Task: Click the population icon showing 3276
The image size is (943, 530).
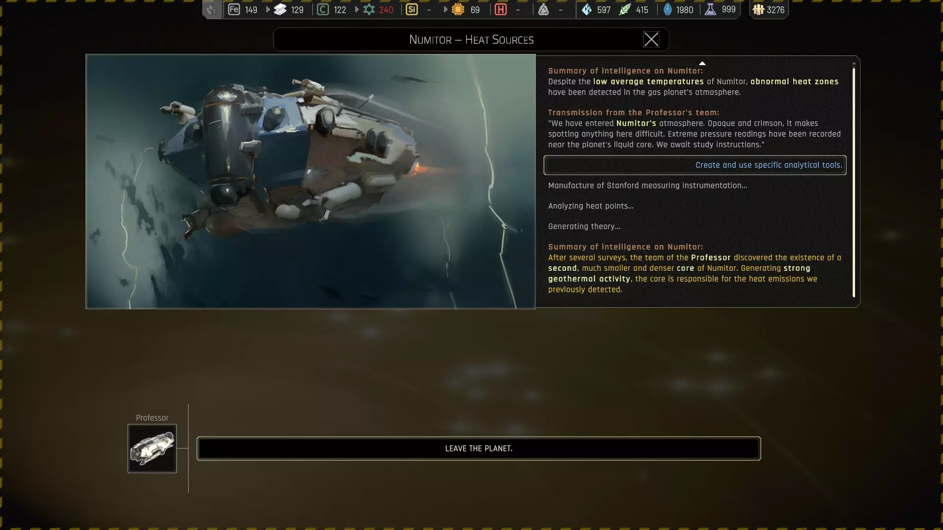Action: [758, 9]
